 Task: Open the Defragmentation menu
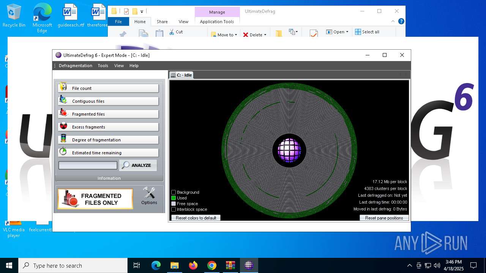[x=76, y=66]
